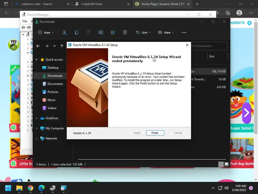Go up one folder level arrow
This screenshot has height=194, width=258.
click(x=62, y=46)
